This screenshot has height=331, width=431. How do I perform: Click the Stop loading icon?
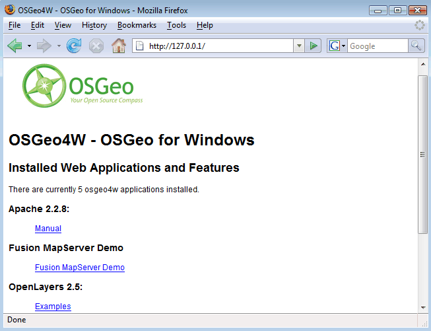pyautogui.click(x=96, y=46)
